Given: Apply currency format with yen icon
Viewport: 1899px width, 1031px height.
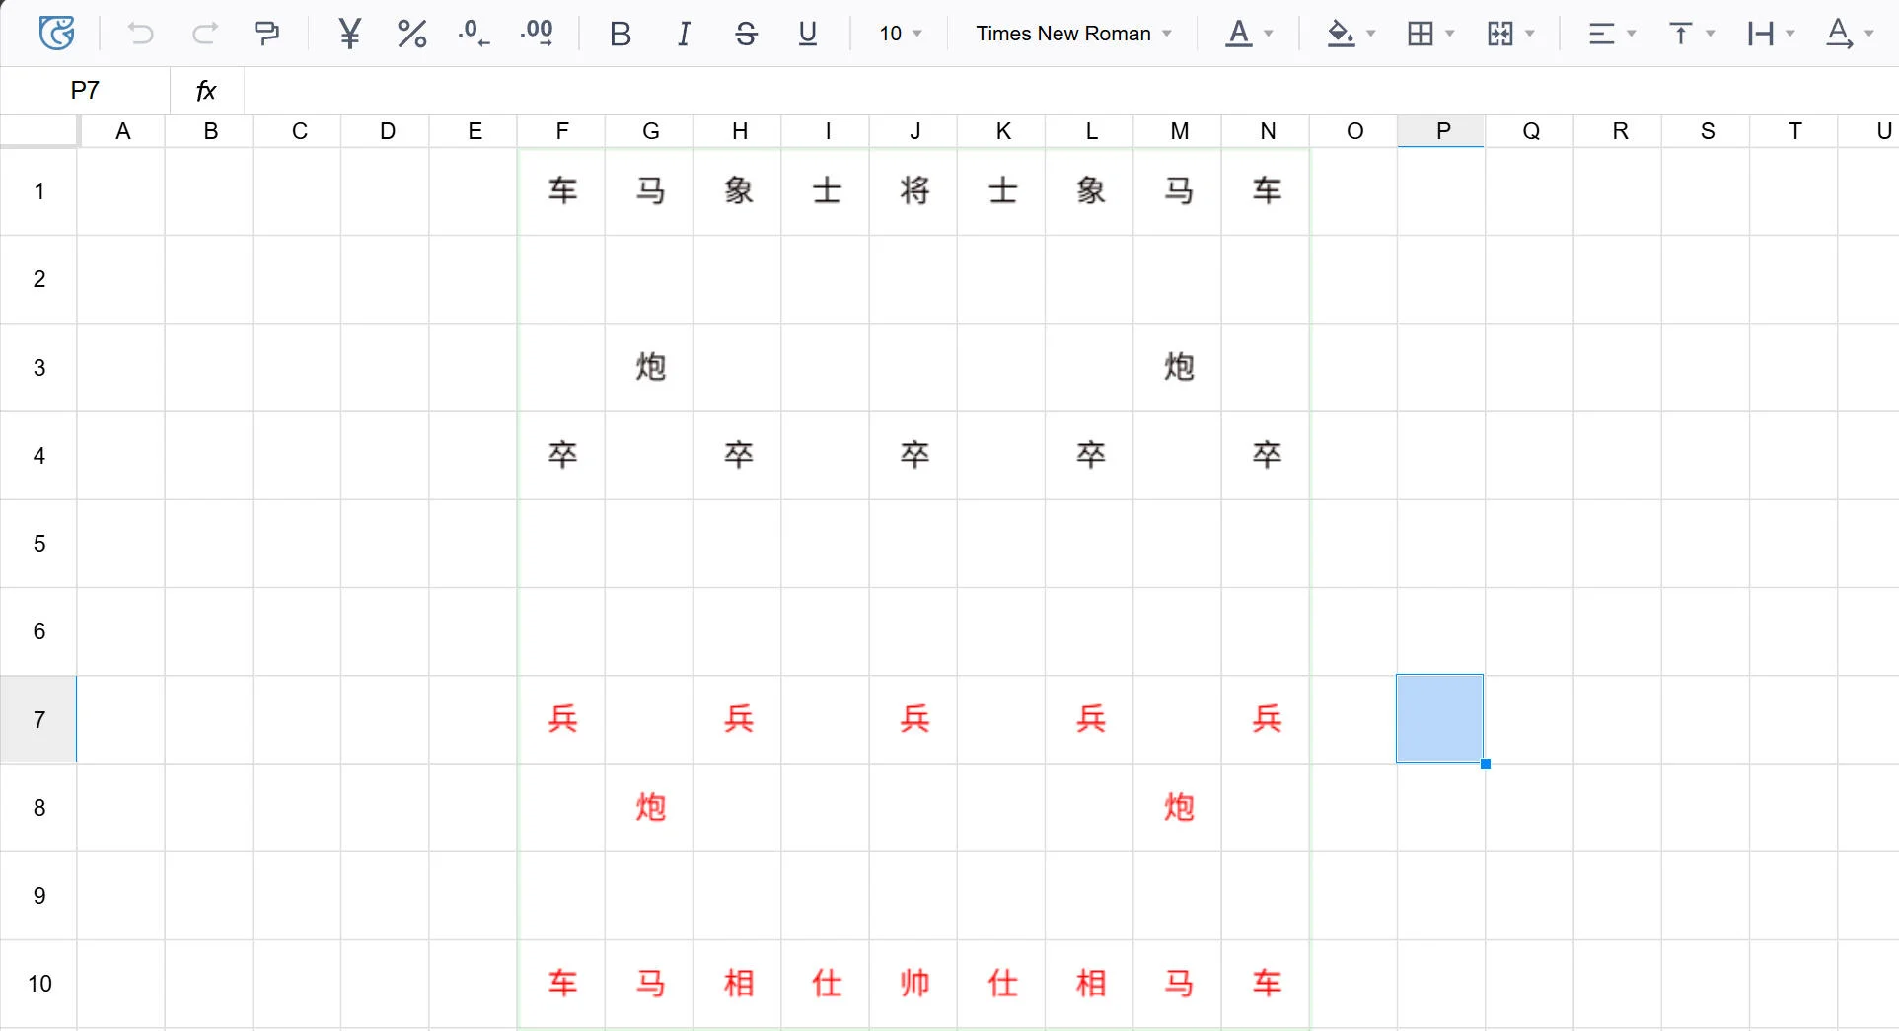Looking at the screenshot, I should [349, 34].
